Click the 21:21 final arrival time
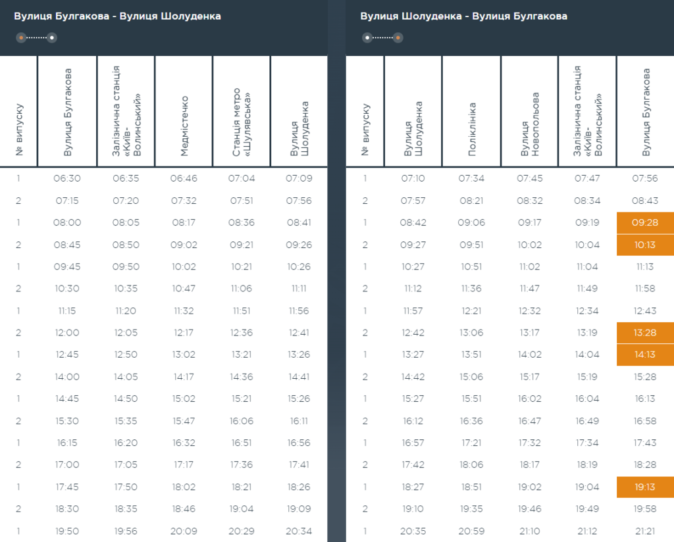 click(x=644, y=531)
